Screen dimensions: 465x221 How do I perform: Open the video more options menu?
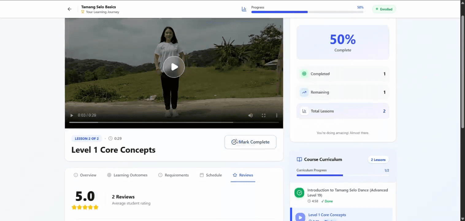(277, 115)
